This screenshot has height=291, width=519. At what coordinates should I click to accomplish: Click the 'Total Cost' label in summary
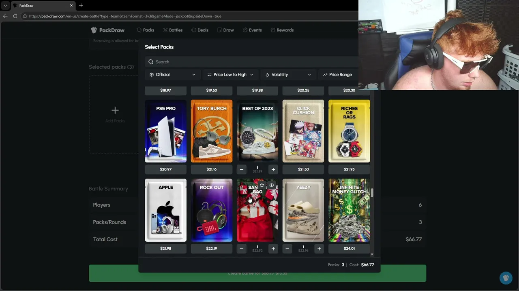(x=105, y=239)
